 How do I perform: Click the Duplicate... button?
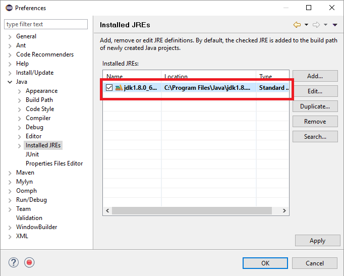[x=315, y=106]
